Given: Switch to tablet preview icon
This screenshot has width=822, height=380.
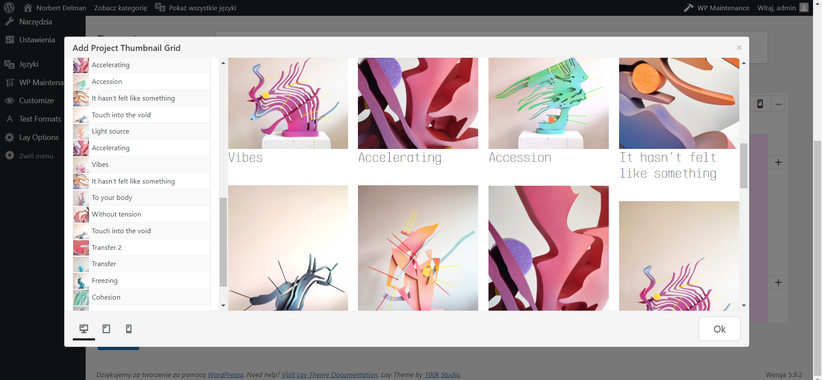Looking at the screenshot, I should click(106, 329).
